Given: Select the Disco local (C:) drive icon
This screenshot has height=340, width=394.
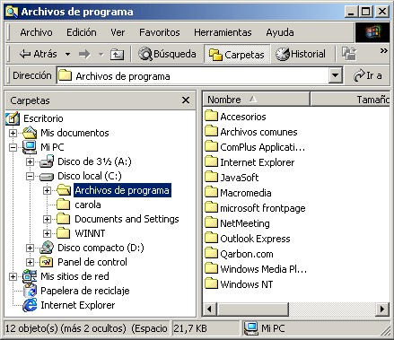Looking at the screenshot, I should point(47,177).
